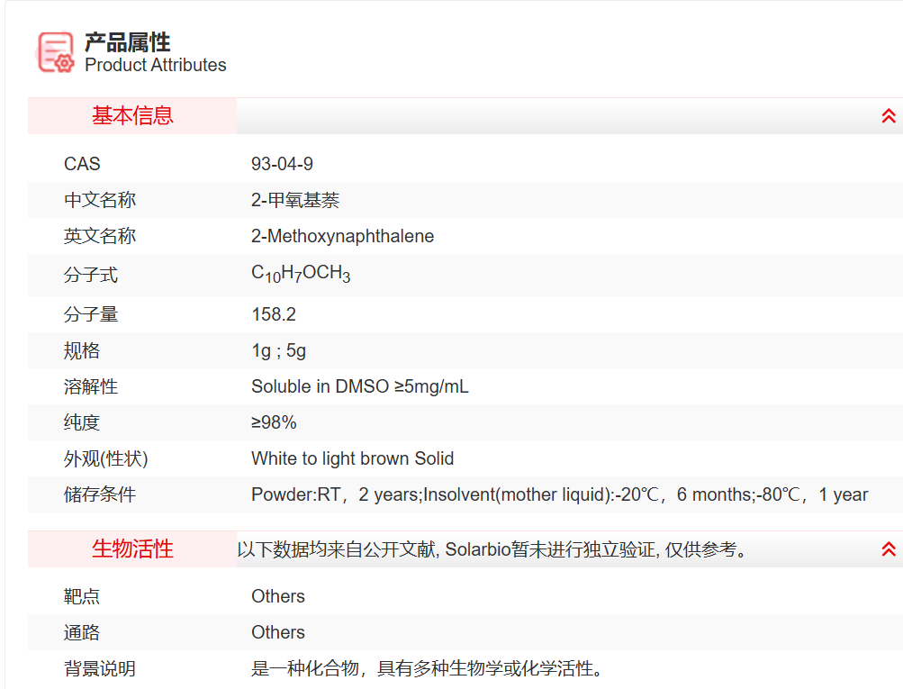The height and width of the screenshot is (689, 903).
Task: Click the 通路 value Others
Action: (277, 632)
